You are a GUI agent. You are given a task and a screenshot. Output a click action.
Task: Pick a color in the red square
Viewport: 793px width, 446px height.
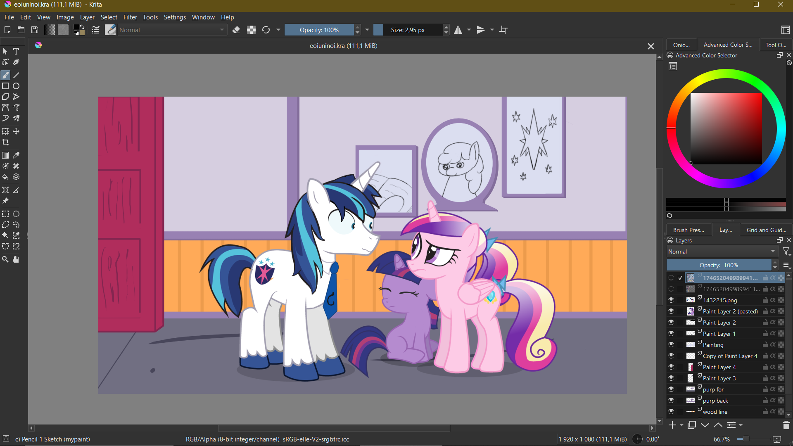tap(726, 128)
